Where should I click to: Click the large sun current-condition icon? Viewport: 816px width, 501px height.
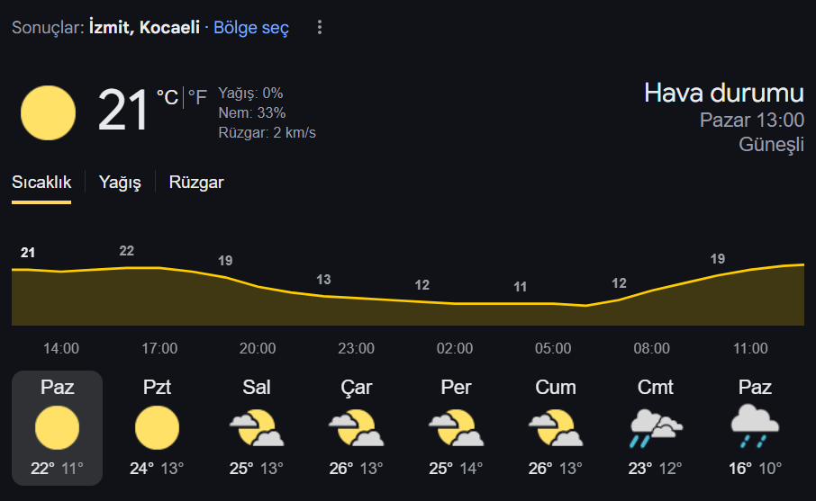[48, 112]
